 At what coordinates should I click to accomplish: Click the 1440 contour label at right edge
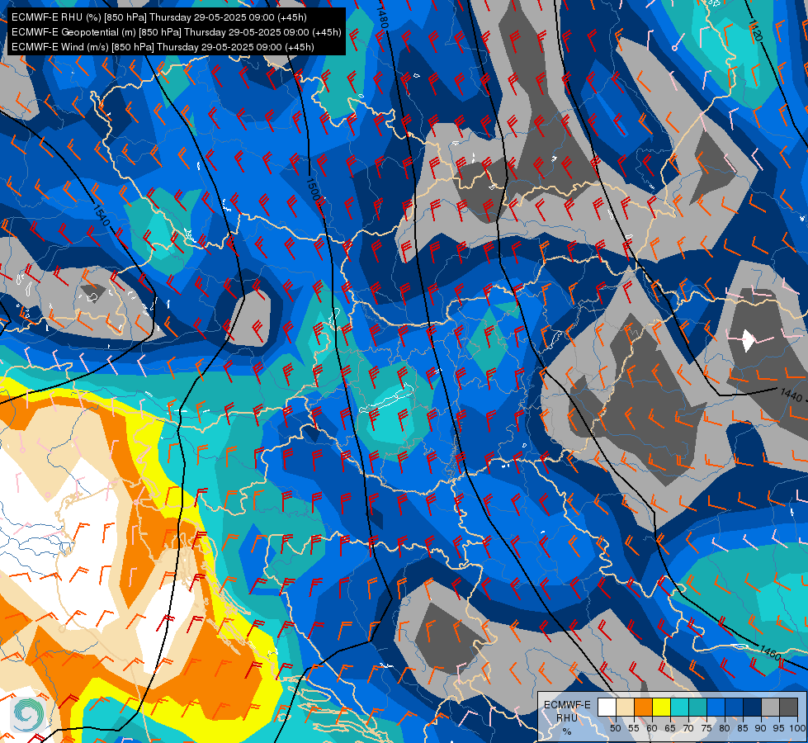point(791,395)
